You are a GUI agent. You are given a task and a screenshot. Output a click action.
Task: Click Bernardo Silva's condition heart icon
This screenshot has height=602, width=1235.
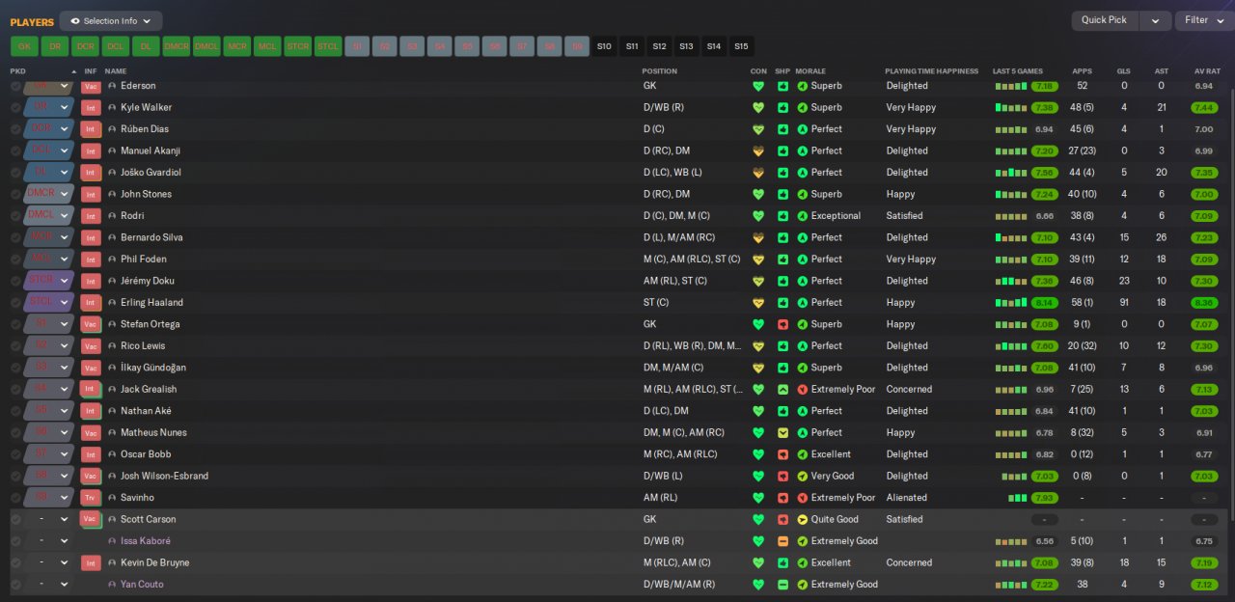pyautogui.click(x=758, y=237)
